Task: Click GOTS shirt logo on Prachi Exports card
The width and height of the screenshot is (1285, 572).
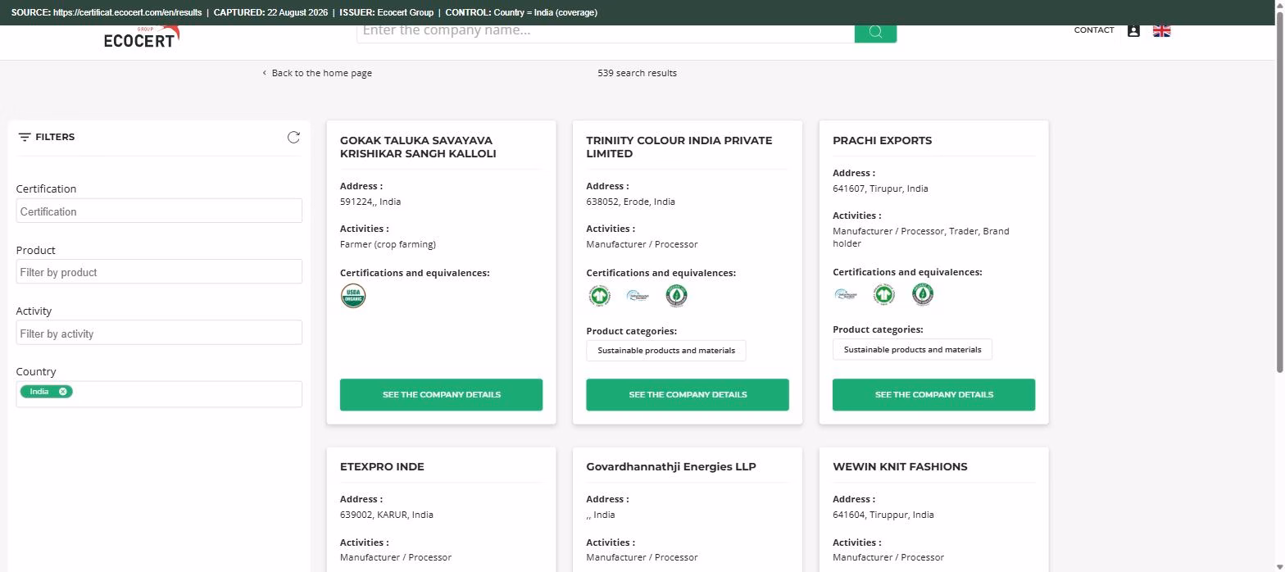Action: [883, 295]
